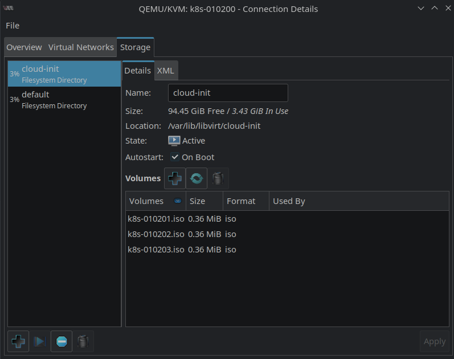Delete the selected storage pool

[83, 341]
